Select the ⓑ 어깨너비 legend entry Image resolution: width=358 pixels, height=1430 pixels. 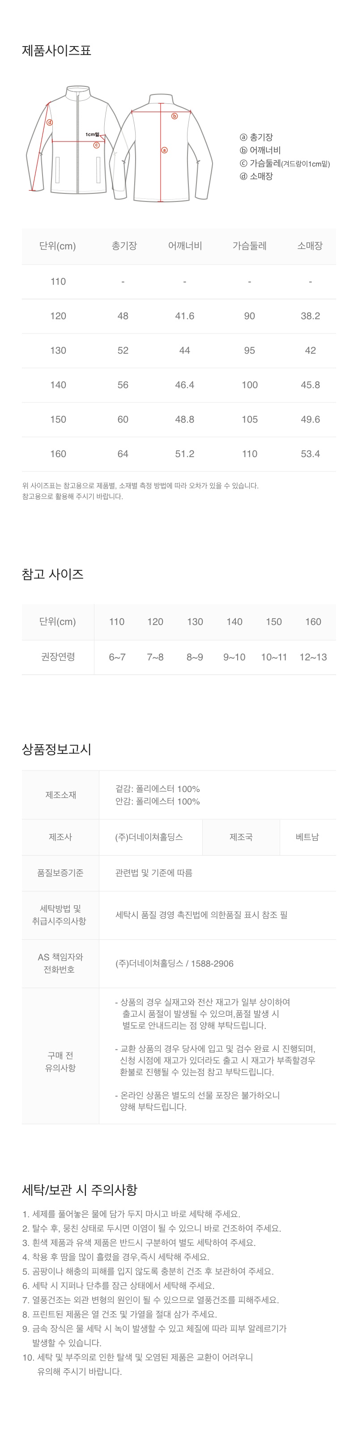pos(260,150)
